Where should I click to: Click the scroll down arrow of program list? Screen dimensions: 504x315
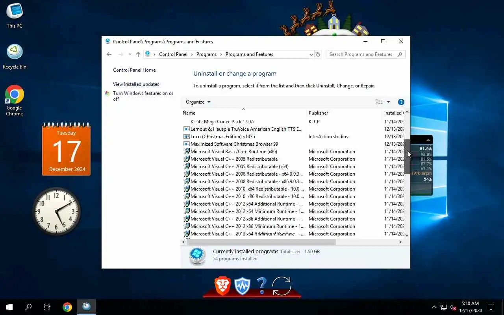407,235
